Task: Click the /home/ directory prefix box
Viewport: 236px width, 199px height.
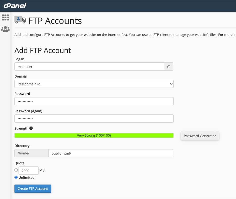Action: tap(31, 153)
